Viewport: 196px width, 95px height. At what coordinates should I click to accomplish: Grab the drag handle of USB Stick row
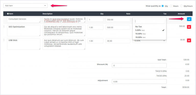(x=4, y=40)
